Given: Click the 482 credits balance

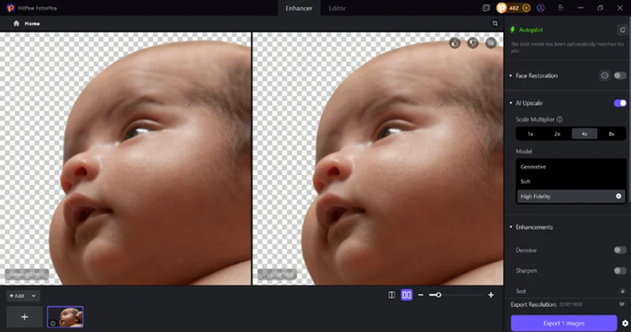Looking at the screenshot, I should [514, 8].
